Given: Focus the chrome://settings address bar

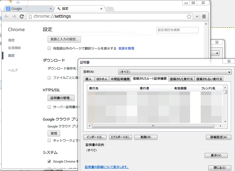Looking at the screenshot, I should (109, 16).
